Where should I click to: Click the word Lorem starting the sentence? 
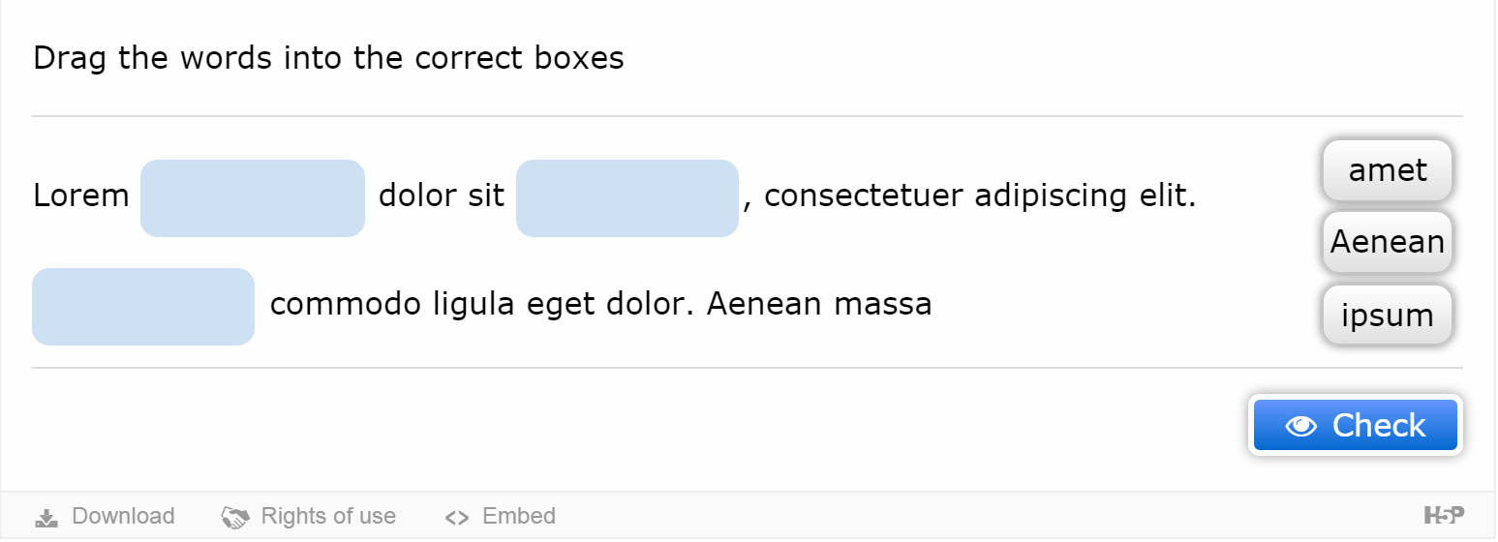[81, 196]
